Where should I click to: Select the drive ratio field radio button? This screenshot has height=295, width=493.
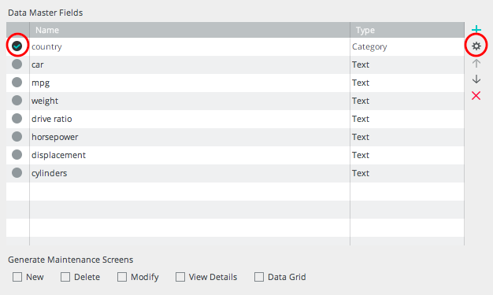17,119
